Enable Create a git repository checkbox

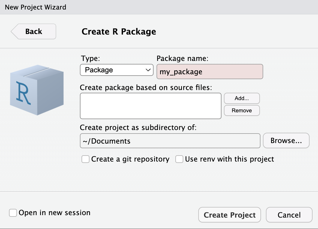86,159
